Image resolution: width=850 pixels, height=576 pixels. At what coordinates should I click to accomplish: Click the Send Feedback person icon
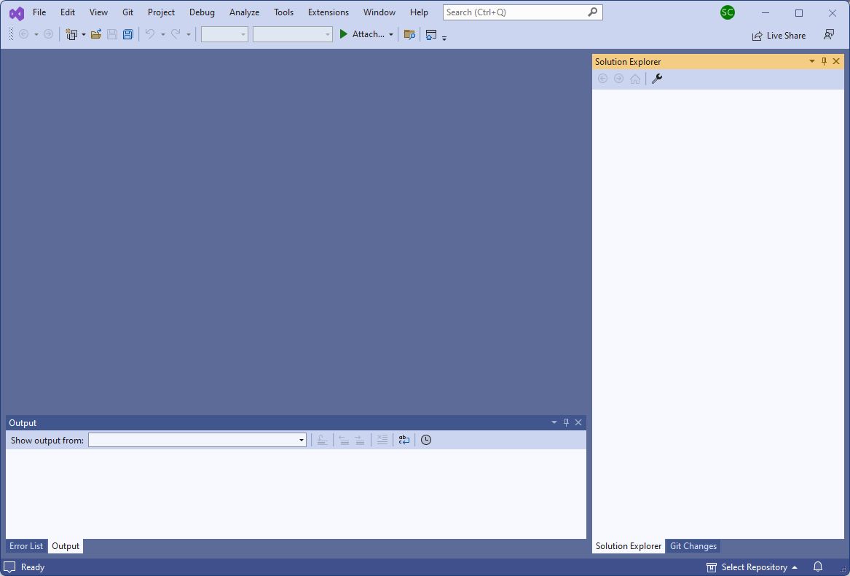point(829,35)
